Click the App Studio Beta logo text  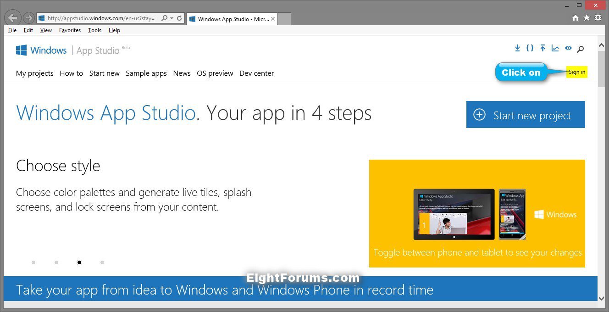click(x=103, y=50)
